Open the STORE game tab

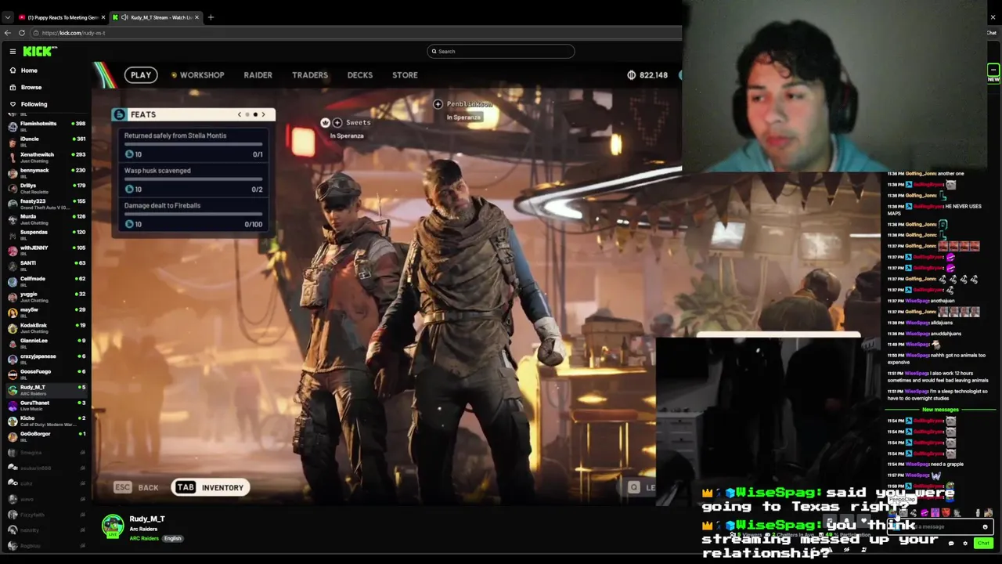click(405, 75)
